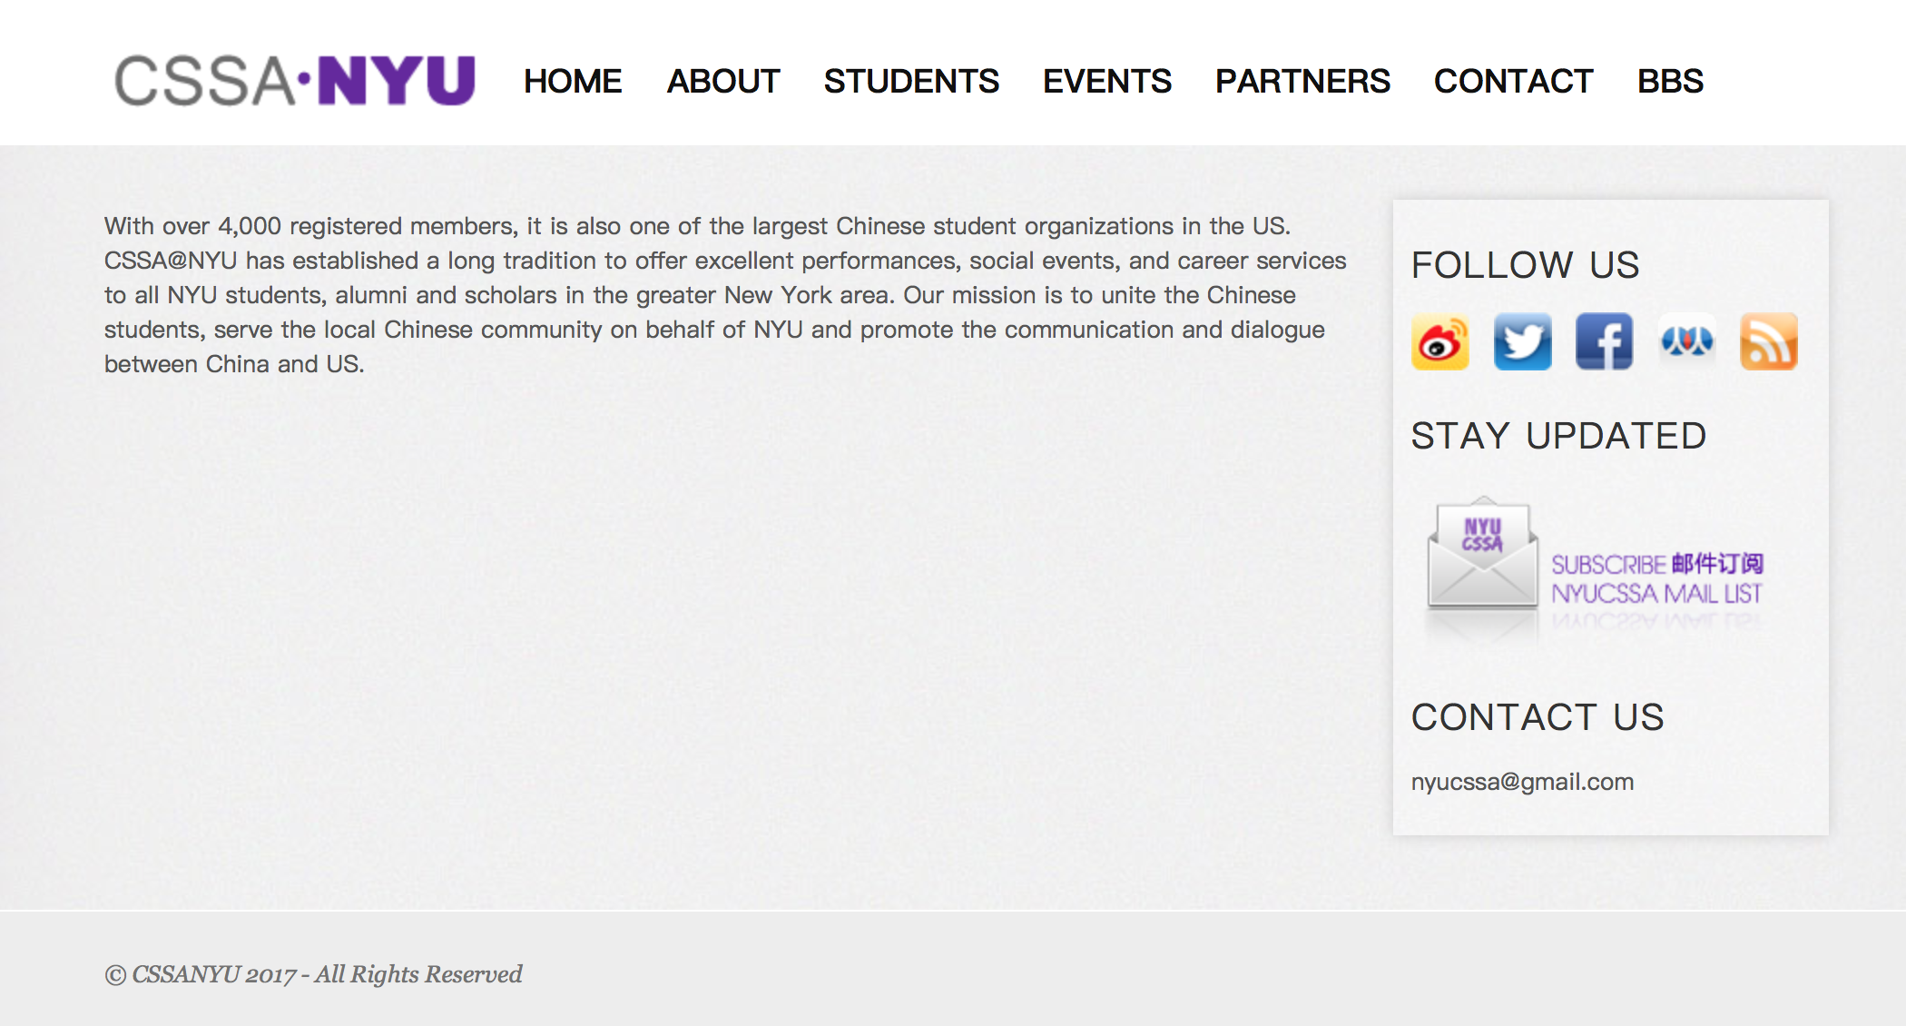Open the STUDENTS menu item
This screenshot has height=1026, width=1906.
911,81
